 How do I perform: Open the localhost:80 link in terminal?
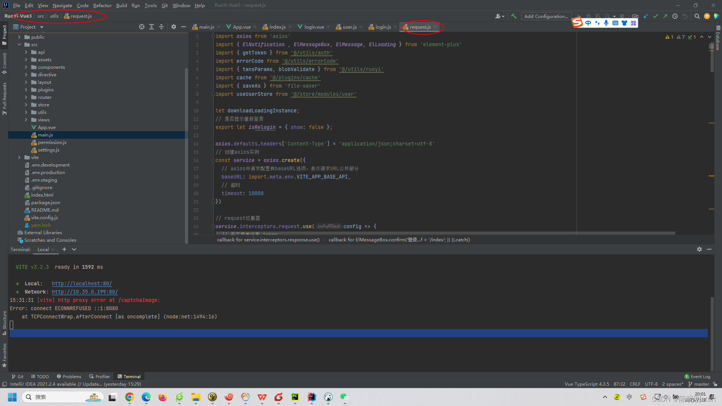tap(82, 284)
